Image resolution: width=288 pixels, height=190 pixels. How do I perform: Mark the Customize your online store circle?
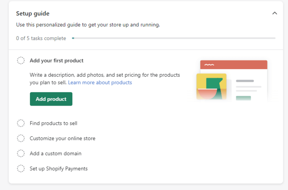[x=21, y=138]
